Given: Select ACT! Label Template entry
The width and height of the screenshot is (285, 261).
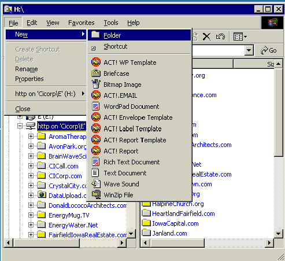Looking at the screenshot, I should pos(139,128).
